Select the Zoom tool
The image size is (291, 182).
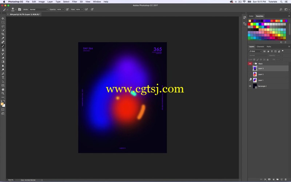click(3, 93)
